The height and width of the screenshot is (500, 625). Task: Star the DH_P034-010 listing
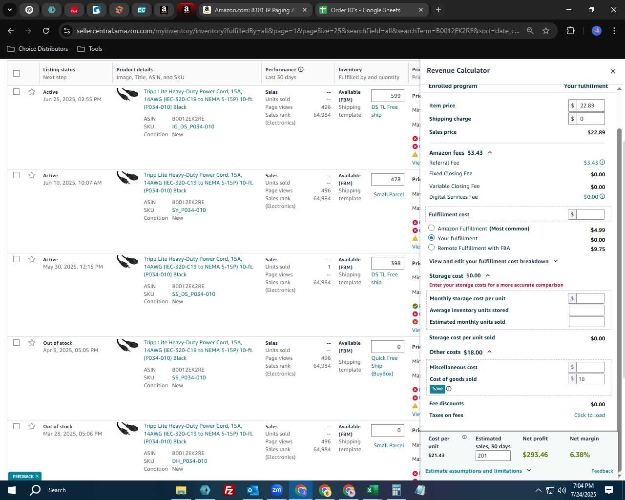tap(32, 426)
